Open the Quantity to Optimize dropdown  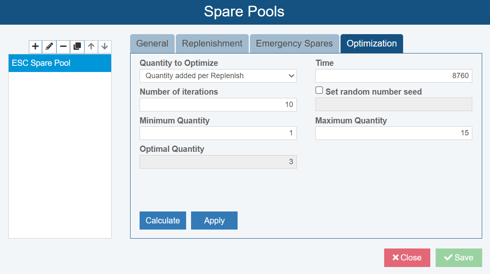coord(218,76)
